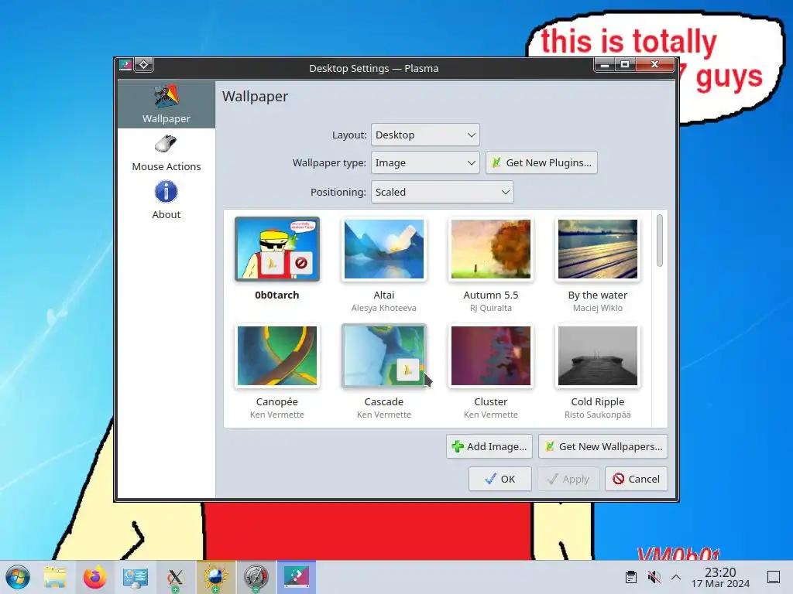Open the About section
This screenshot has width=793, height=594.
[166, 201]
